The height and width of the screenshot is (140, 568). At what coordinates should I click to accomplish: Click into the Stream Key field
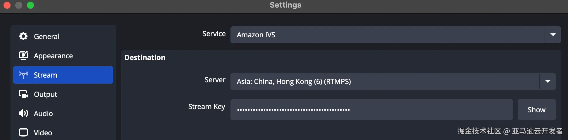click(x=371, y=110)
